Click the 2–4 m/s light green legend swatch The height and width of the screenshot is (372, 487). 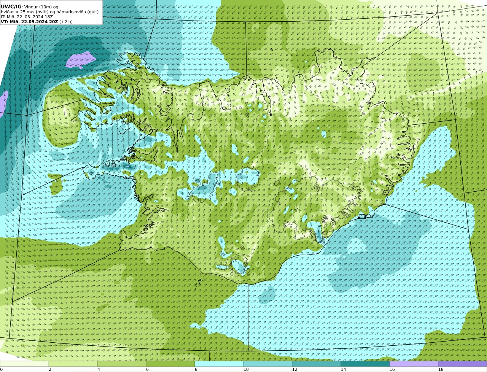coord(73,364)
